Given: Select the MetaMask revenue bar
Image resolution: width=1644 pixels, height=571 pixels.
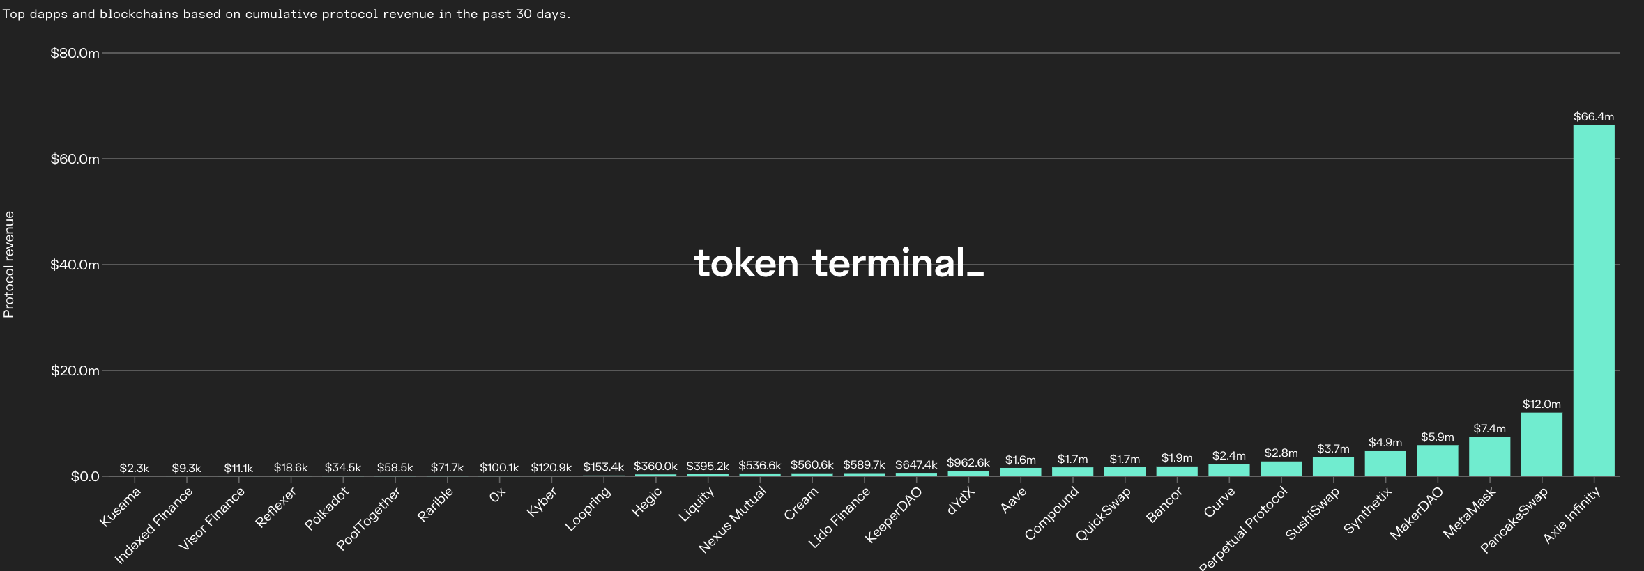Looking at the screenshot, I should click(1489, 457).
